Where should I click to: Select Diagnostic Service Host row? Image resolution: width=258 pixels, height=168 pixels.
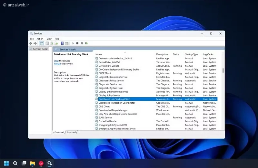pyautogui.click(x=156, y=84)
